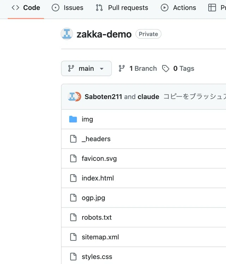Open the latest commit message in Japanese
This screenshot has height=264, width=226.
tap(195, 97)
